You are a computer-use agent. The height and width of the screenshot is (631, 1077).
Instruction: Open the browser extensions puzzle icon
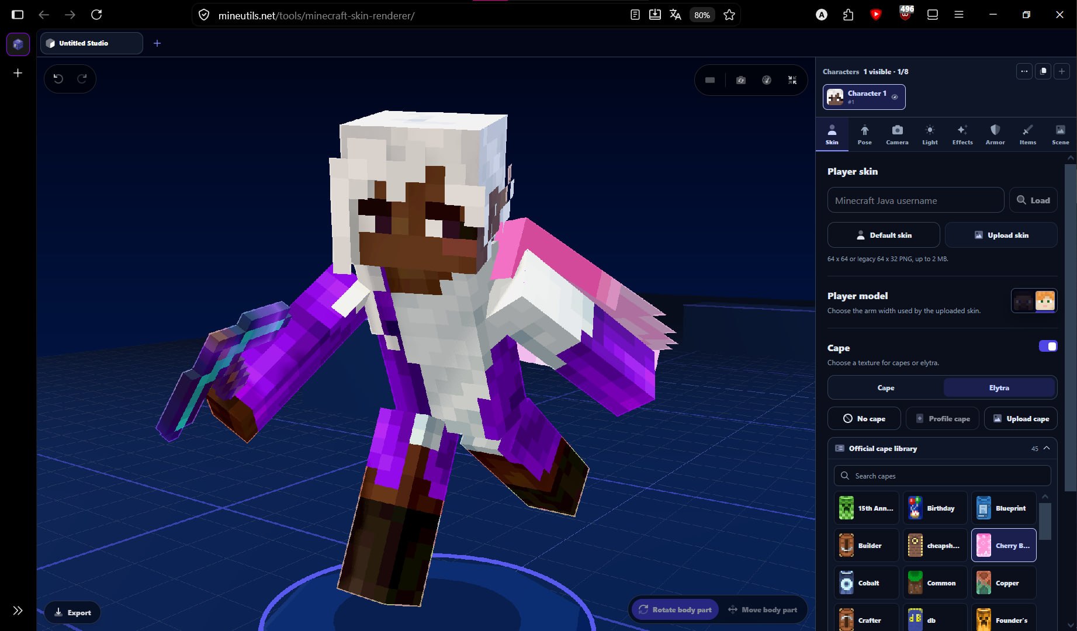(x=849, y=15)
